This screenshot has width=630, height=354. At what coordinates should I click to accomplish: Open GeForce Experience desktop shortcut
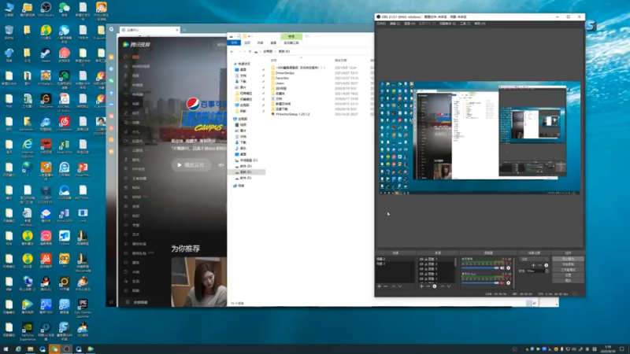28,331
